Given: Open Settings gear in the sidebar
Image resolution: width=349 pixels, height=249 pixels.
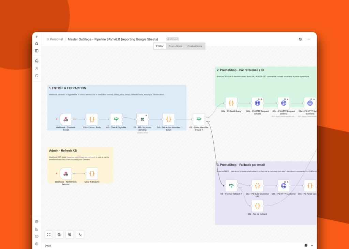Looking at the screenshot, I should click(x=37, y=244).
